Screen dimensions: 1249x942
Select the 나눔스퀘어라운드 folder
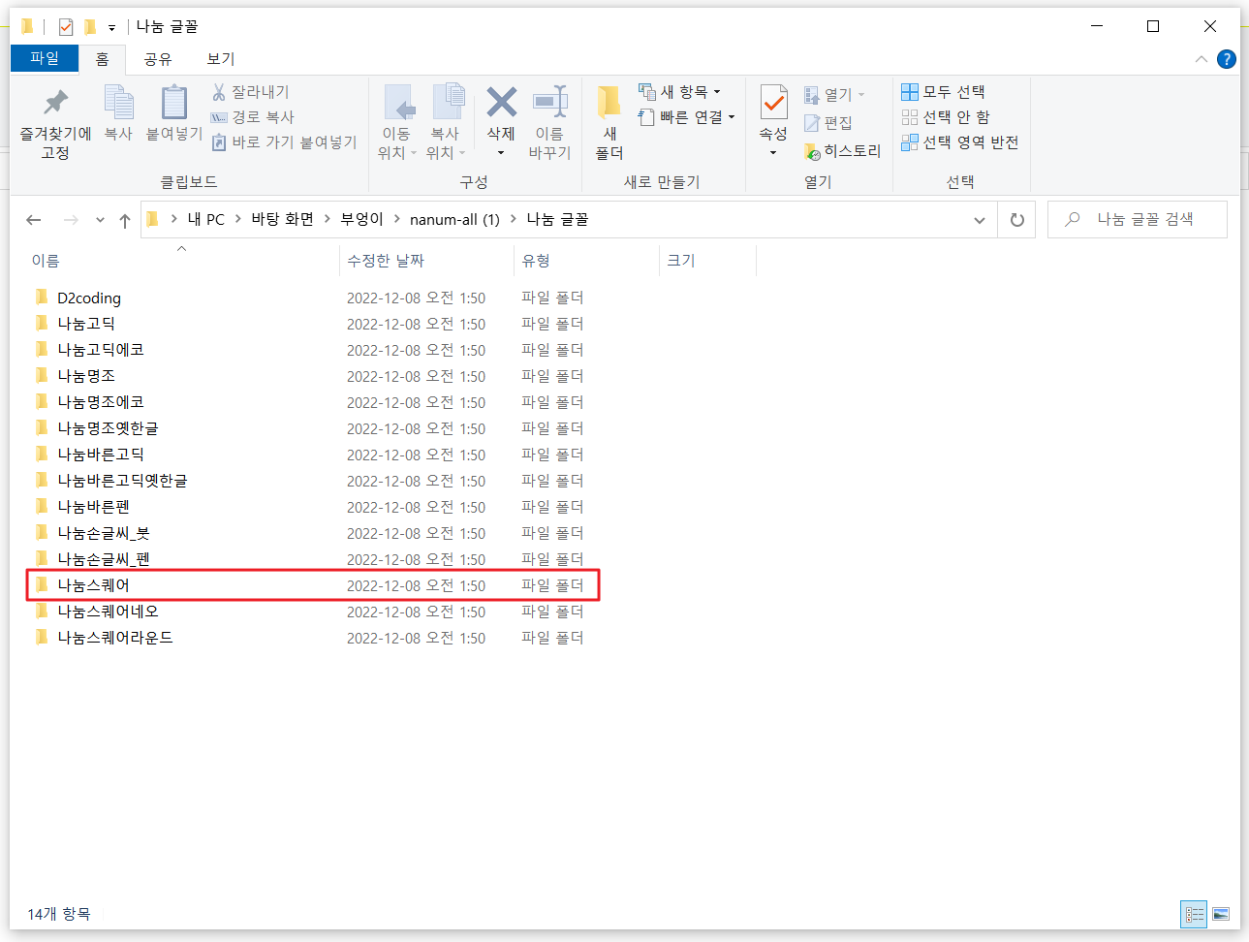coord(115,638)
